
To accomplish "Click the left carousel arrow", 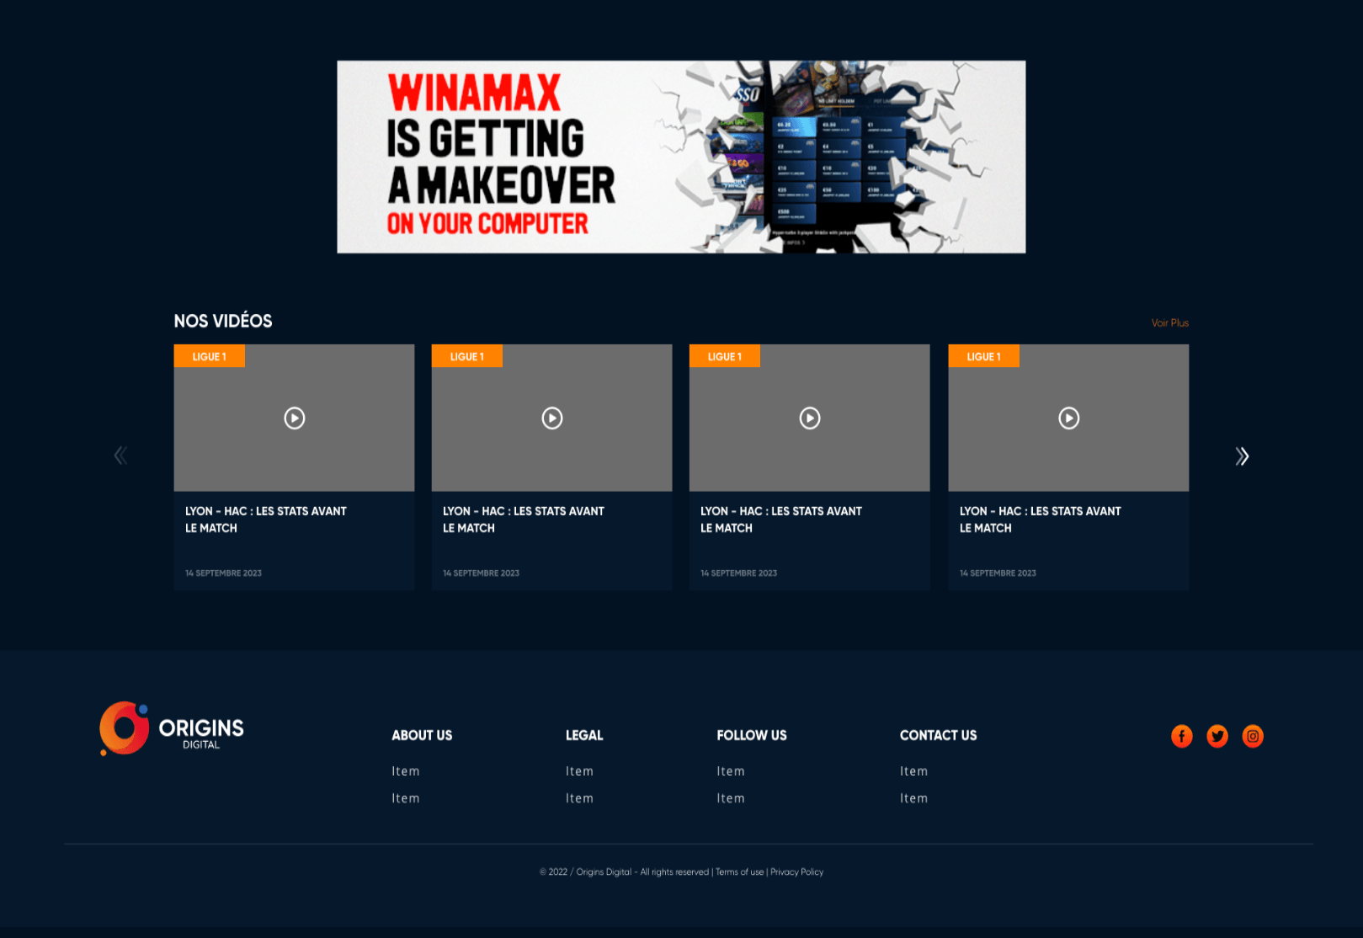I will [120, 455].
